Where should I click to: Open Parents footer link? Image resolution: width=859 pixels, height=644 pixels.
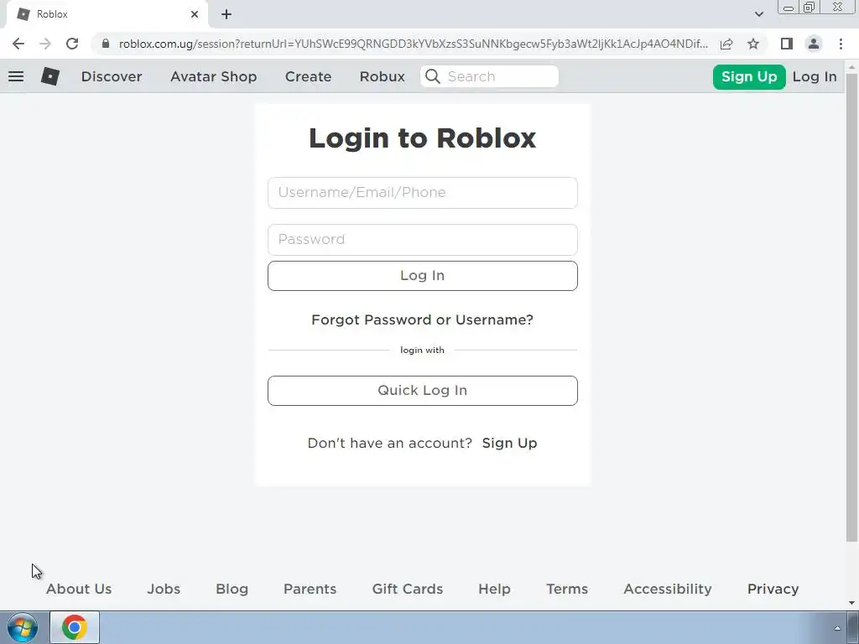point(310,589)
